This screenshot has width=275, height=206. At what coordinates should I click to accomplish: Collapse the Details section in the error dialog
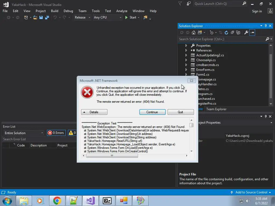coord(94,112)
